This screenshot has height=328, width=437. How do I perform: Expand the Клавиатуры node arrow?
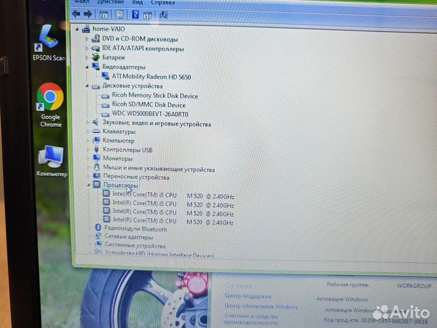(87, 131)
